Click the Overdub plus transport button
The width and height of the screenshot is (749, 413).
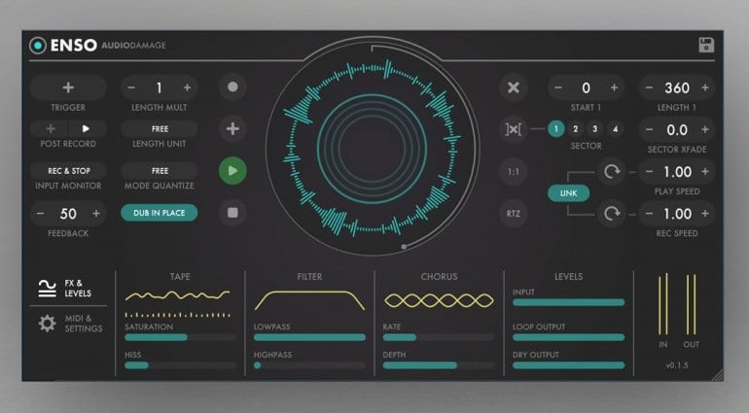232,128
